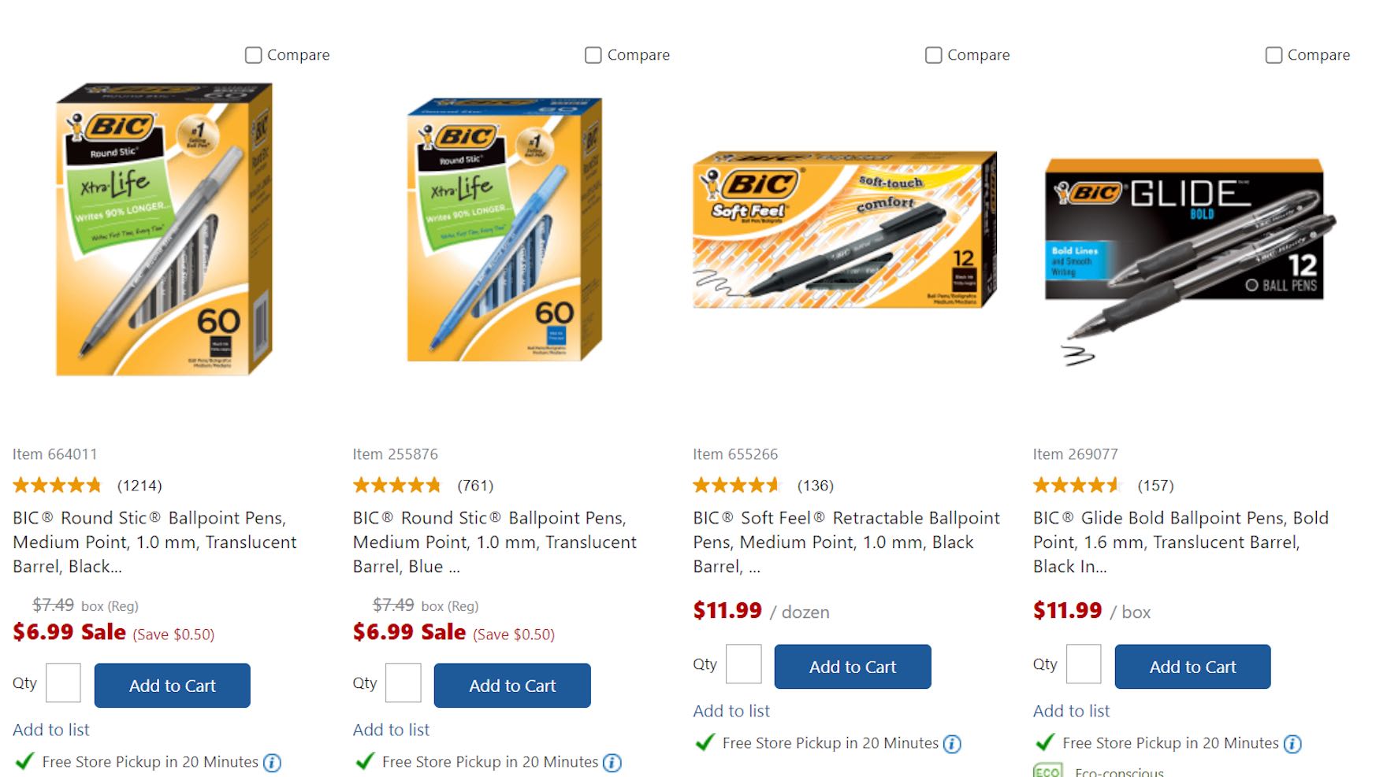Click info icon beside Item 255876 store pickup
Screen dimensions: 1387x777
[612, 763]
